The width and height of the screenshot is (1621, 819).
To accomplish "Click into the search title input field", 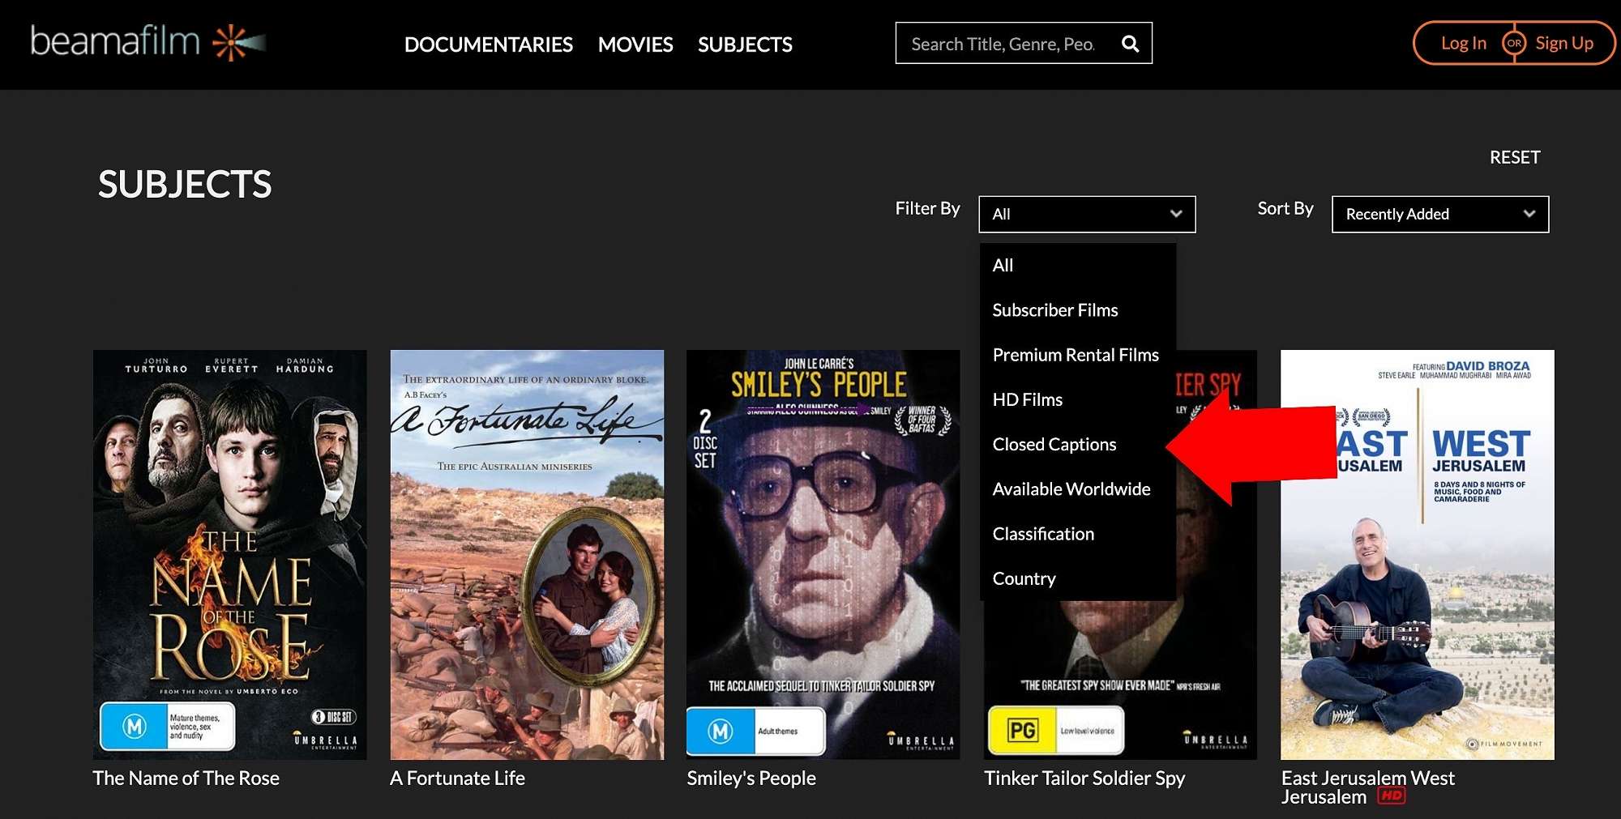I will 1003,44.
